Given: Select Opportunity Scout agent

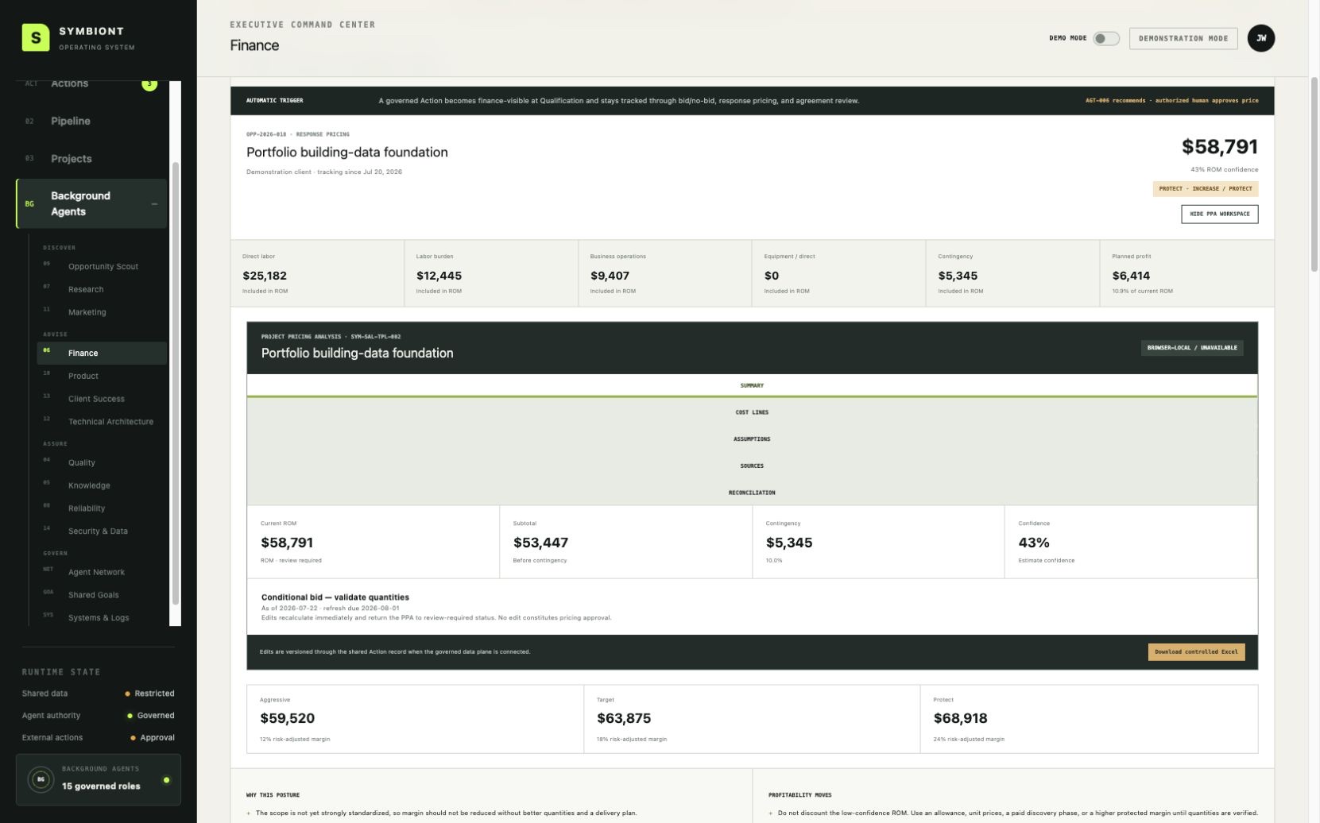Looking at the screenshot, I should coord(103,267).
